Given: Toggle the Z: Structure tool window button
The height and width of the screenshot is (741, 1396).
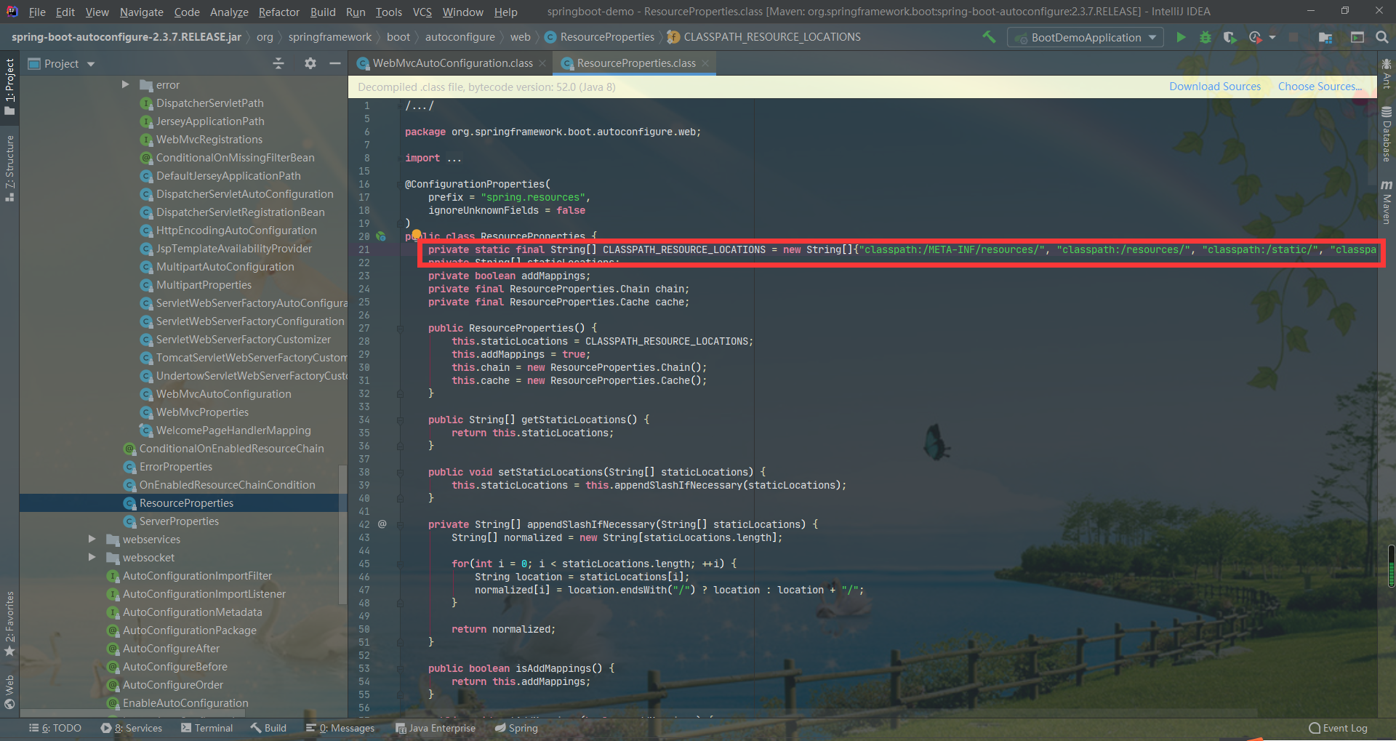Looking at the screenshot, I should pyautogui.click(x=9, y=168).
